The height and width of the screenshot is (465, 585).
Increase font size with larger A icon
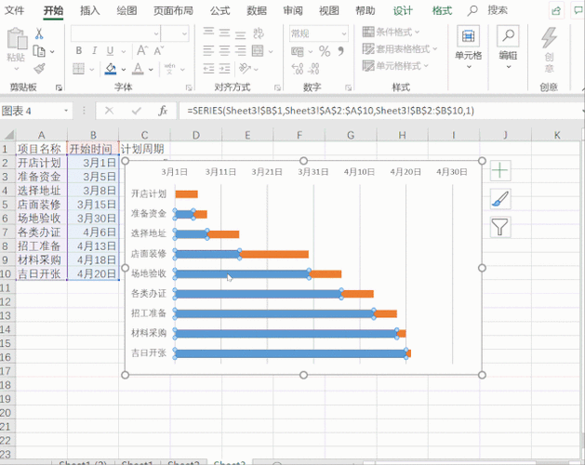(142, 50)
